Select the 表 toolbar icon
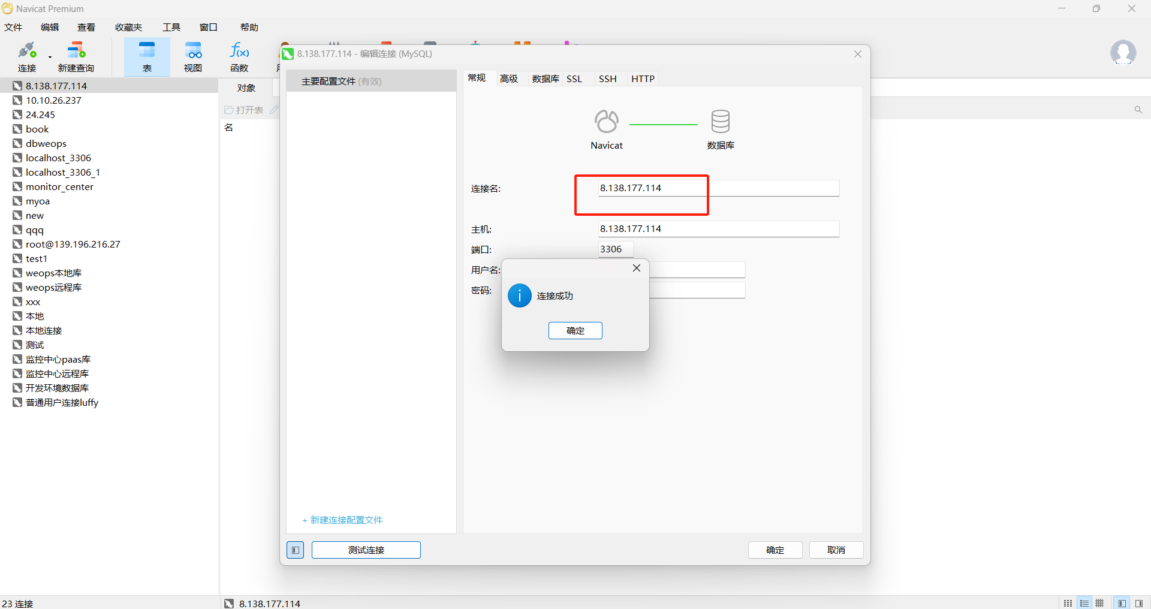Screen dimensions: 1151x609 point(147,50)
